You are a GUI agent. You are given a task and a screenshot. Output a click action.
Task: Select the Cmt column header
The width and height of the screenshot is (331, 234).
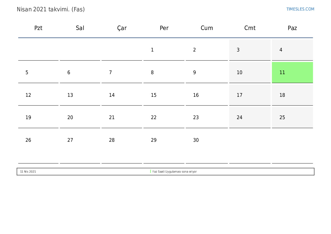coord(250,28)
